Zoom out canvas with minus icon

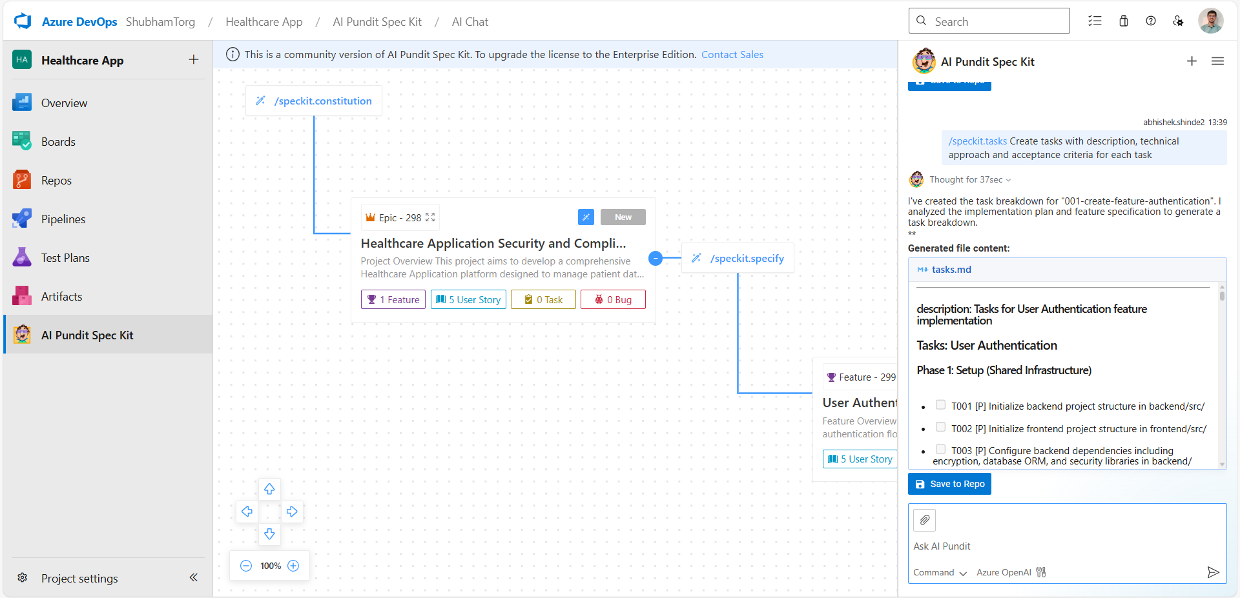point(246,566)
